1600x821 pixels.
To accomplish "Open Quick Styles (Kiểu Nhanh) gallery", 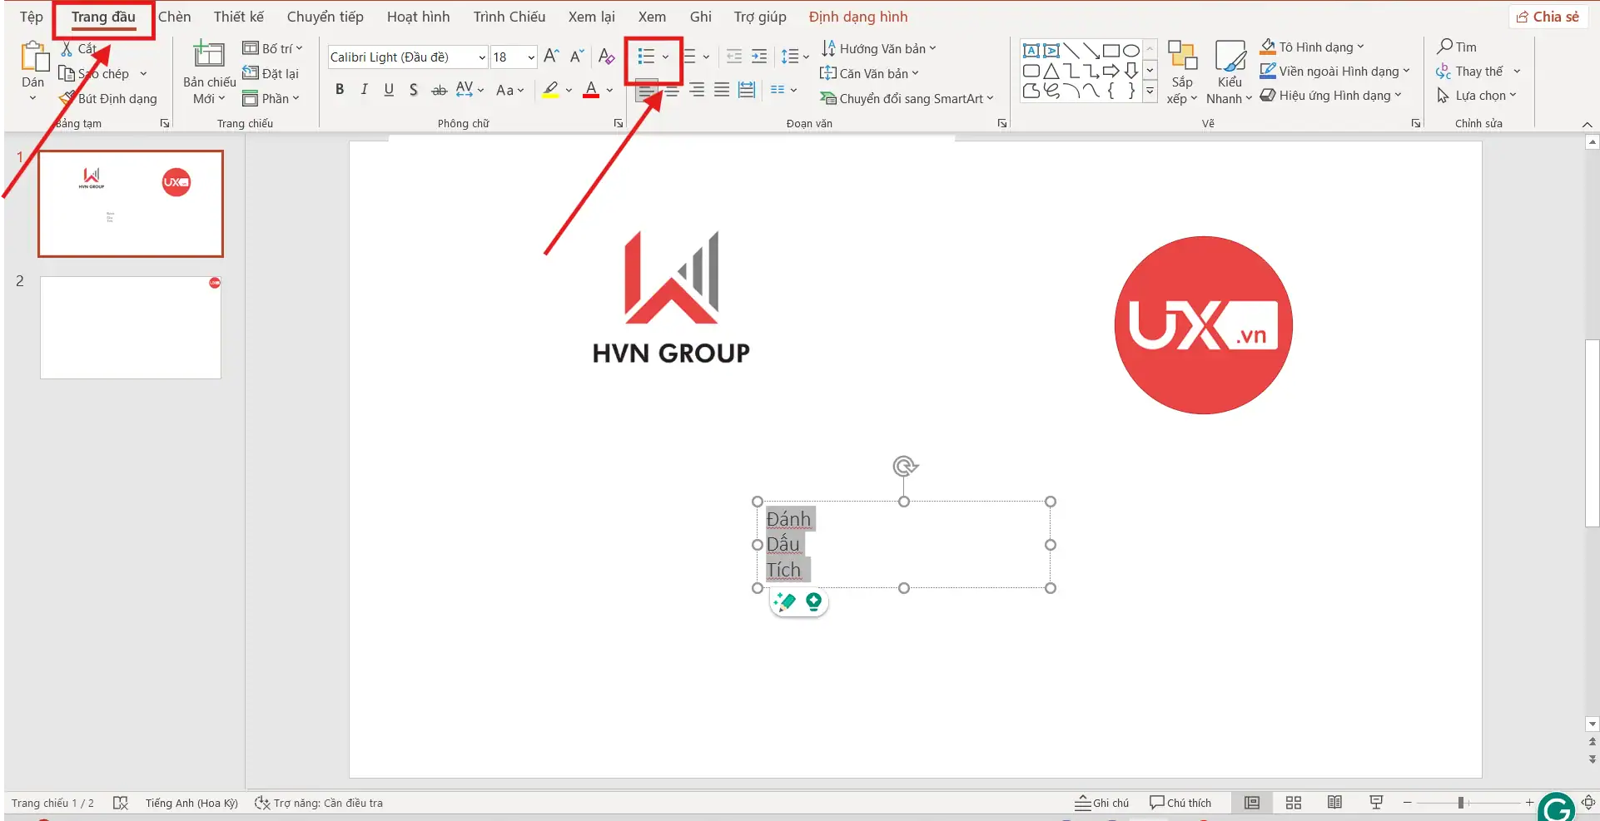I will click(x=1230, y=72).
